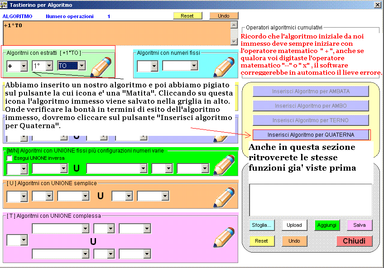Click the scroll-down arrow of the algorithm box
The height and width of the screenshot is (268, 384).
(x=234, y=42)
